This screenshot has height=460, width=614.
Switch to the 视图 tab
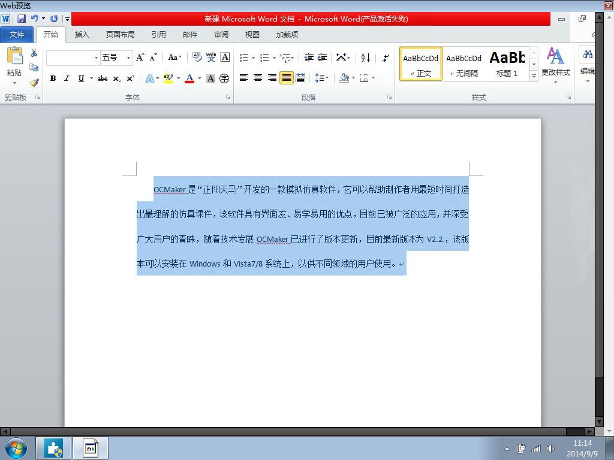click(x=252, y=34)
